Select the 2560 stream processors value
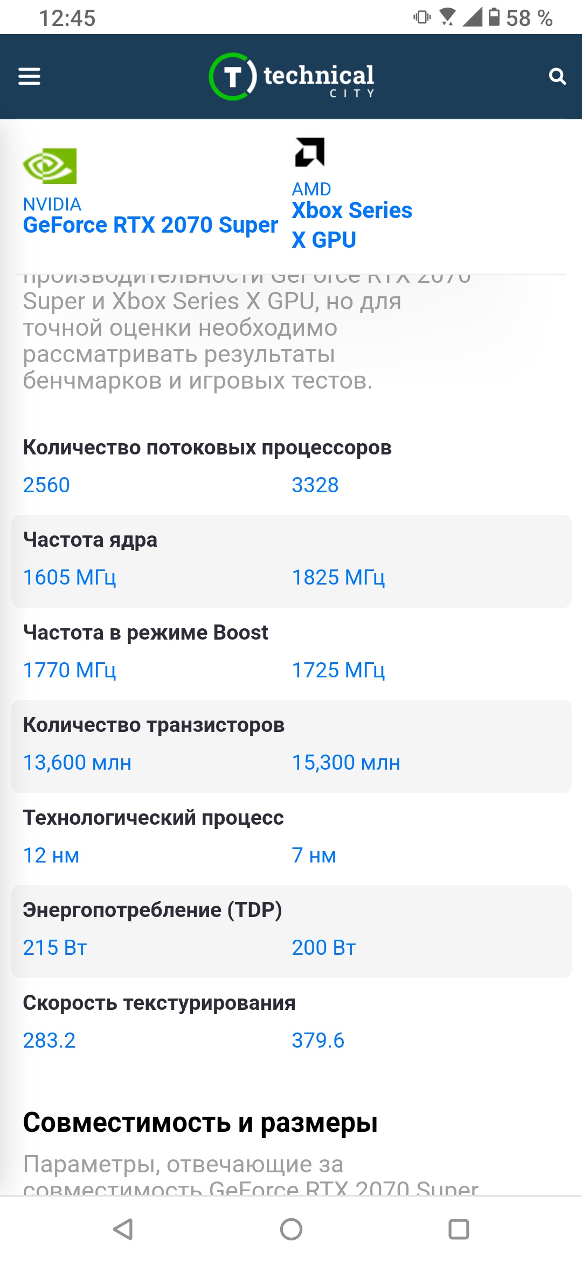The width and height of the screenshot is (582, 1263). (x=46, y=485)
